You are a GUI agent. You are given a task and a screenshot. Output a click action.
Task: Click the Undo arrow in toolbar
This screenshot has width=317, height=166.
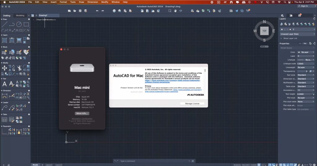coord(97,11)
